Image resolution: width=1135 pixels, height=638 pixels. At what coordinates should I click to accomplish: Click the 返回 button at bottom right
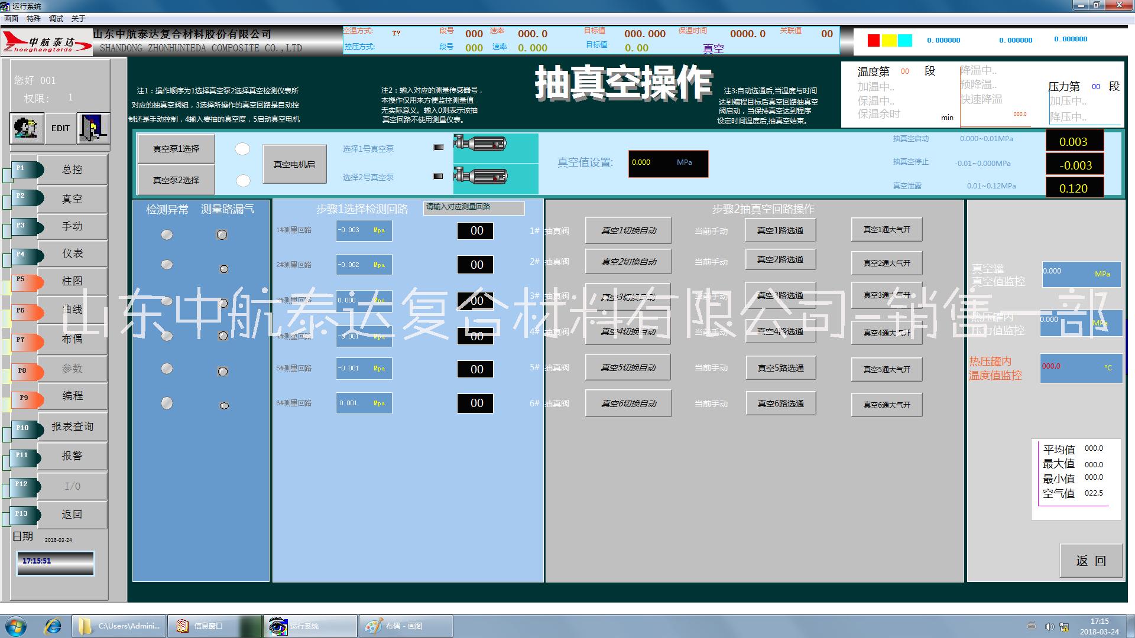(1091, 561)
